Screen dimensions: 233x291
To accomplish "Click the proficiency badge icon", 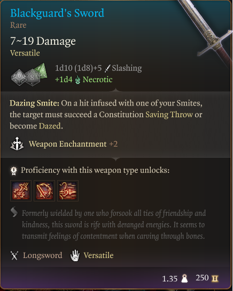I will click(x=14, y=171).
